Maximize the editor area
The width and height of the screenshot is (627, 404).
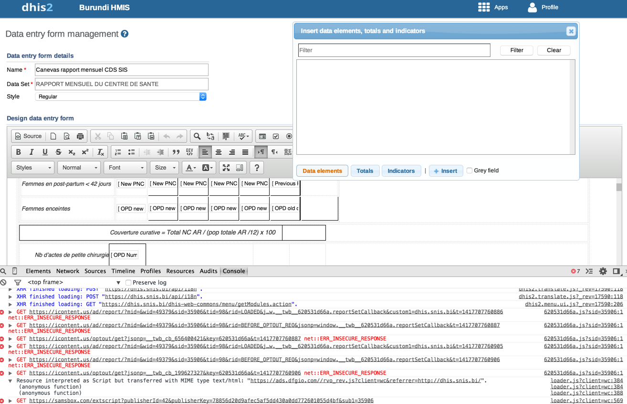[226, 168]
